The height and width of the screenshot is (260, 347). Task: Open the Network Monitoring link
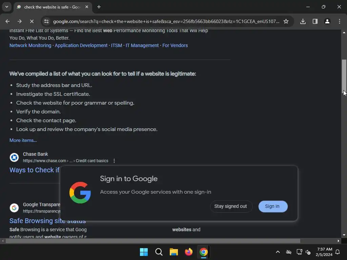coord(30,45)
